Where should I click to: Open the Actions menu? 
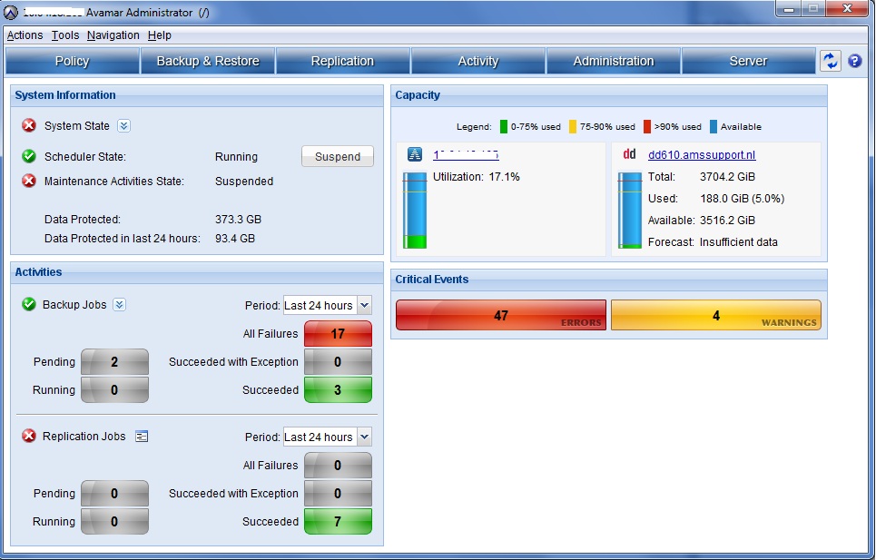[x=24, y=35]
